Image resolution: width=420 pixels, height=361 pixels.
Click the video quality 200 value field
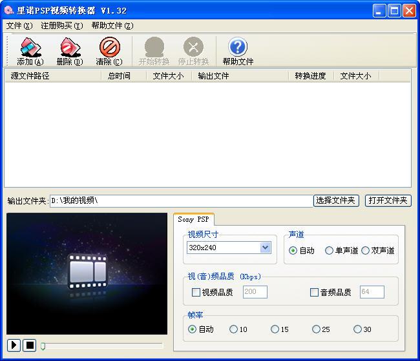pos(255,292)
